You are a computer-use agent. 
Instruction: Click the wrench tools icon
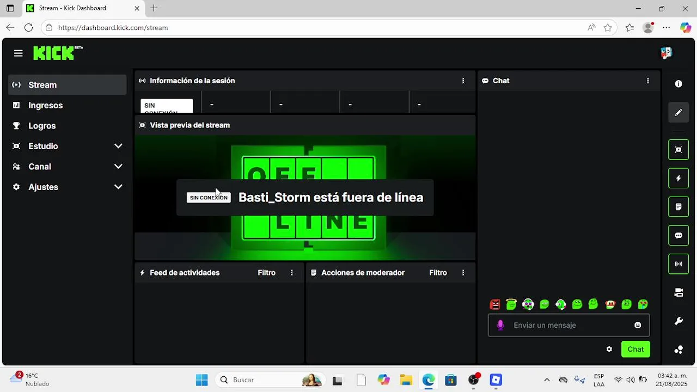[x=678, y=321]
